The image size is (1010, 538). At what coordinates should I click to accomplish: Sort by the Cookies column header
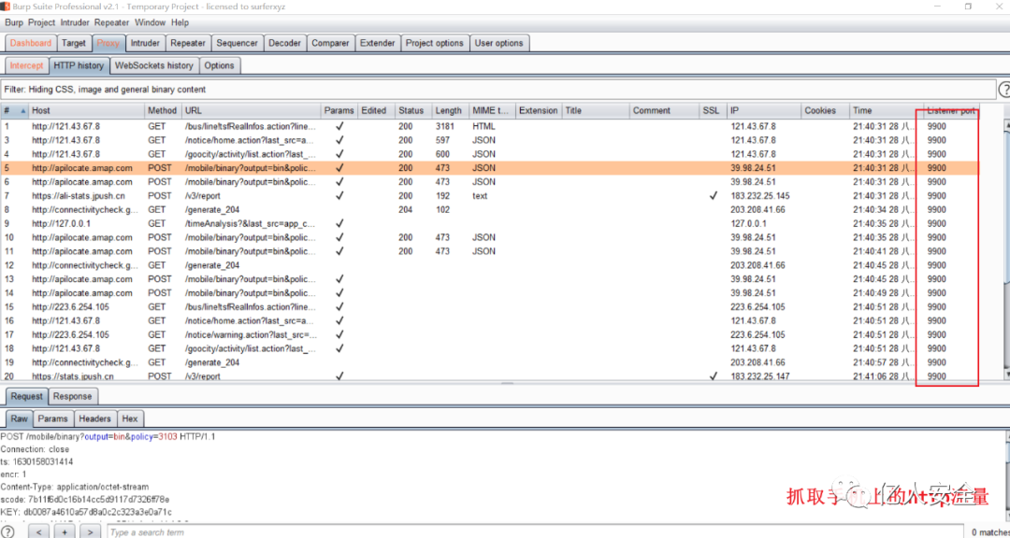825,111
